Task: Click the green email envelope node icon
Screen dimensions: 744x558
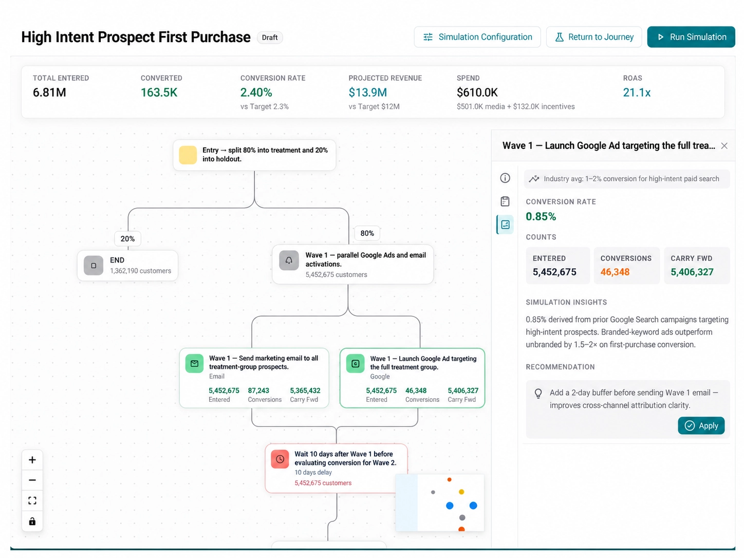Action: point(194,363)
